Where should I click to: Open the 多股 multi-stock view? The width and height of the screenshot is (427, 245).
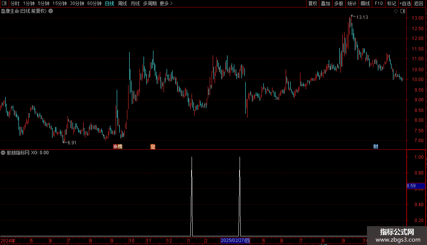[339, 3]
